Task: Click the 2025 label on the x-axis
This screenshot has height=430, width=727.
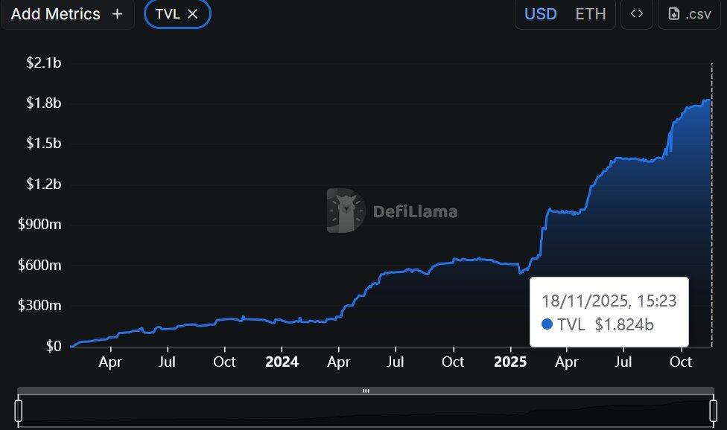Action: (510, 362)
